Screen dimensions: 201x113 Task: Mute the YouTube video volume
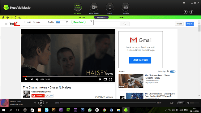pyautogui.click(x=37, y=79)
